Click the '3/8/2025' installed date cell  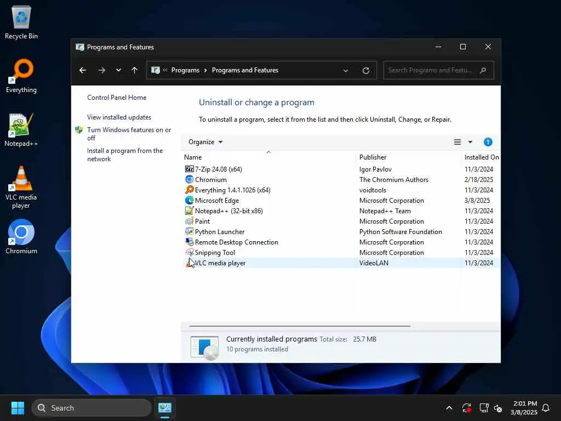pyautogui.click(x=477, y=201)
